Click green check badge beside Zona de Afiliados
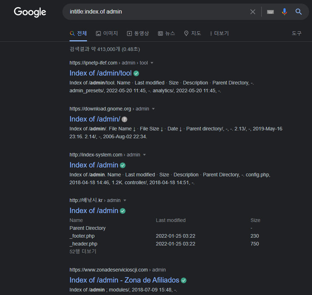Image resolution: width=312 pixels, height=295 pixels. click(184, 280)
